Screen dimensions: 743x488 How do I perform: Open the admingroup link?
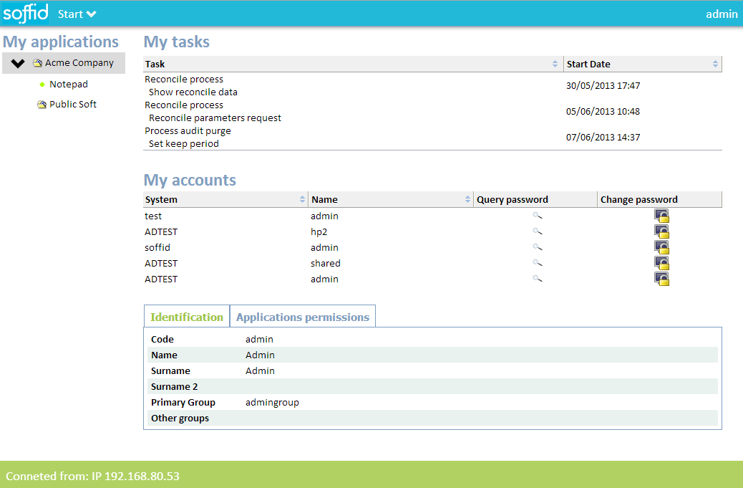(272, 402)
